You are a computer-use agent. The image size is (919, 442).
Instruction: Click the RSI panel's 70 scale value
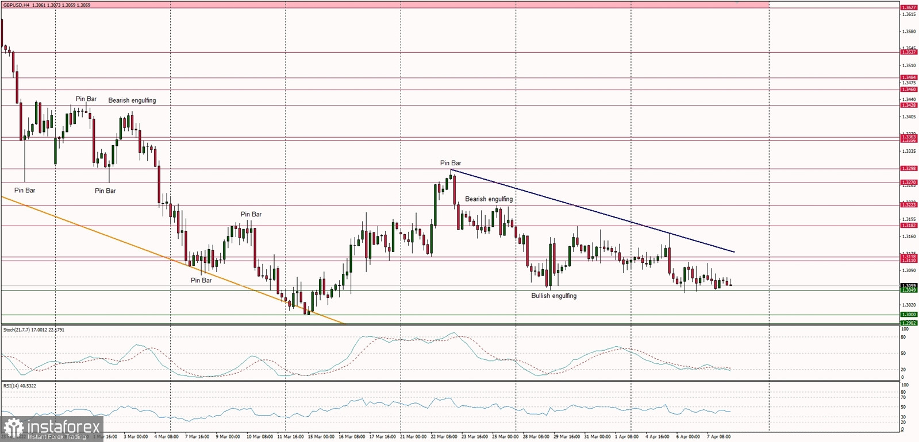904,398
